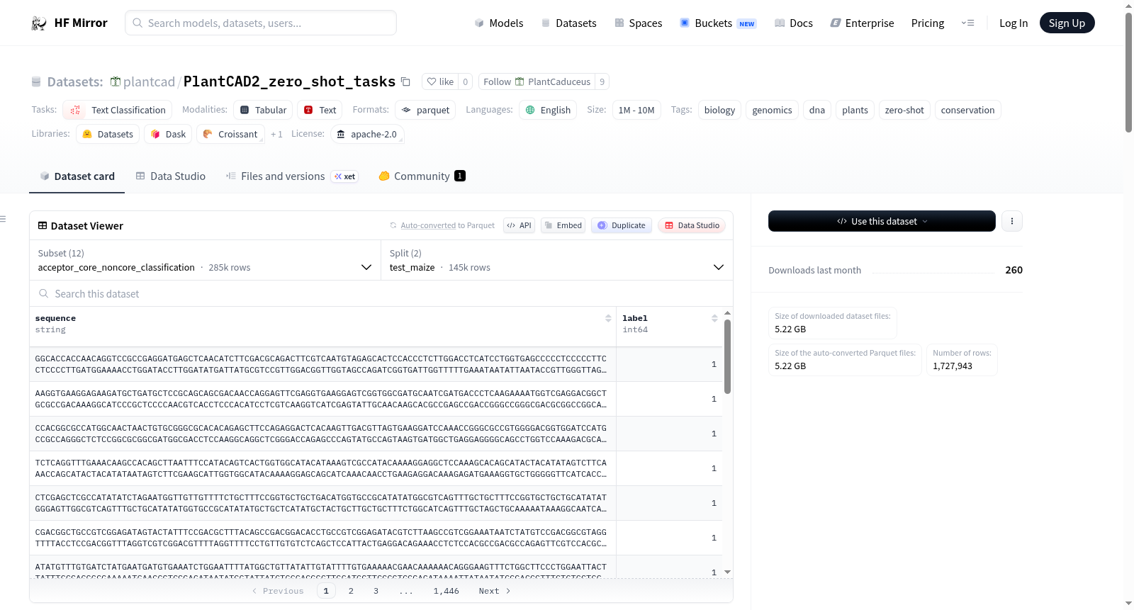Click the 1M - 10M size tag
This screenshot has width=1134, height=610.
click(636, 110)
